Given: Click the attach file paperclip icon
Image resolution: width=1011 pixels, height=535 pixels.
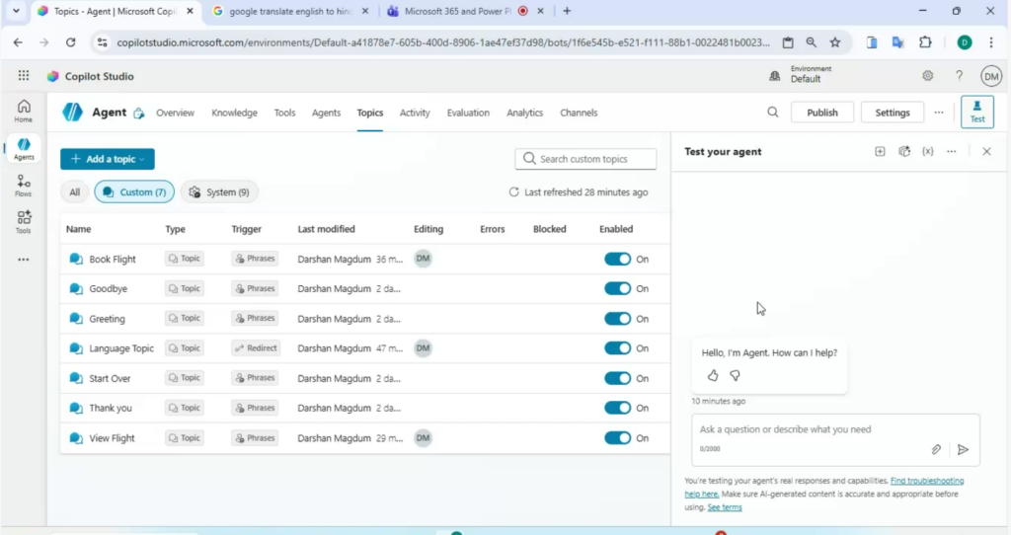Looking at the screenshot, I should tap(936, 449).
